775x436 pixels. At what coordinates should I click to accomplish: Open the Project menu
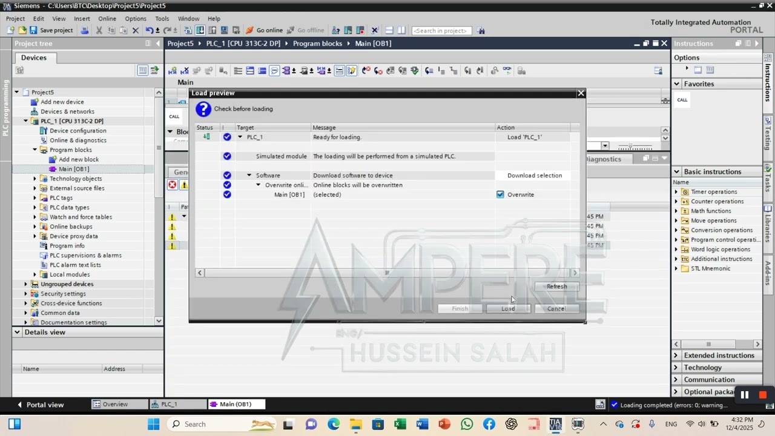pyautogui.click(x=15, y=19)
